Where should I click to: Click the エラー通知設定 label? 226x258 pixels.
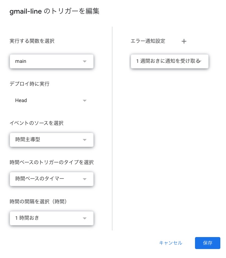(x=148, y=41)
